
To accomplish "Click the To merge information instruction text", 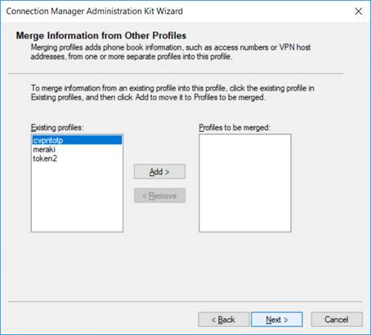I will coord(172,93).
